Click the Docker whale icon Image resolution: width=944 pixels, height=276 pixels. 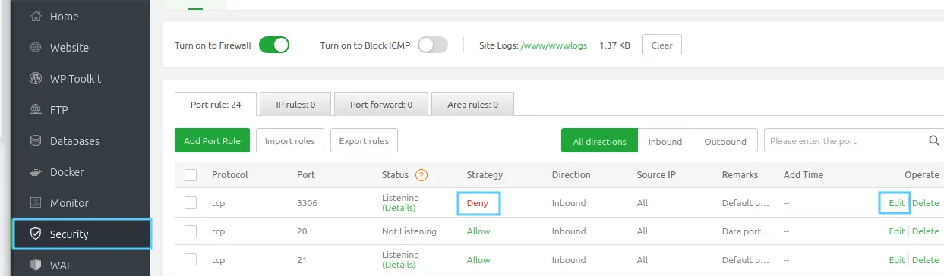pyautogui.click(x=35, y=172)
